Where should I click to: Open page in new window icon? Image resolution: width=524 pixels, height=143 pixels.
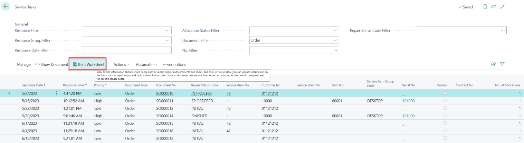(x=494, y=7)
